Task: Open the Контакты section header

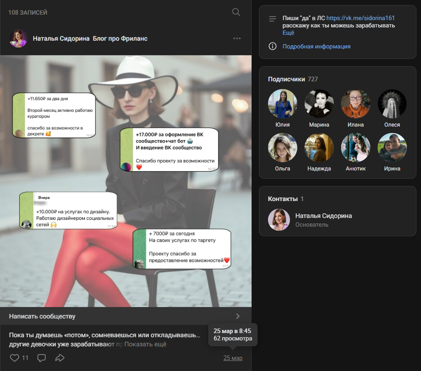Action: point(285,199)
